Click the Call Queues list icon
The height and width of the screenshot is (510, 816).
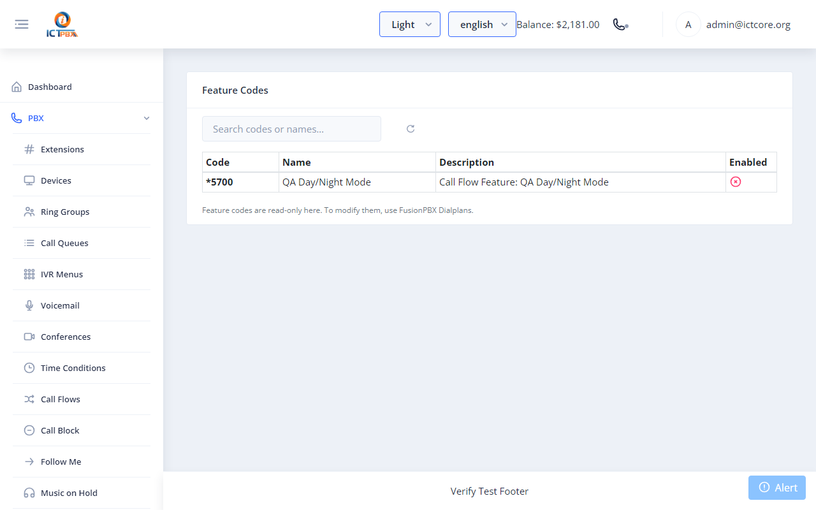point(29,243)
